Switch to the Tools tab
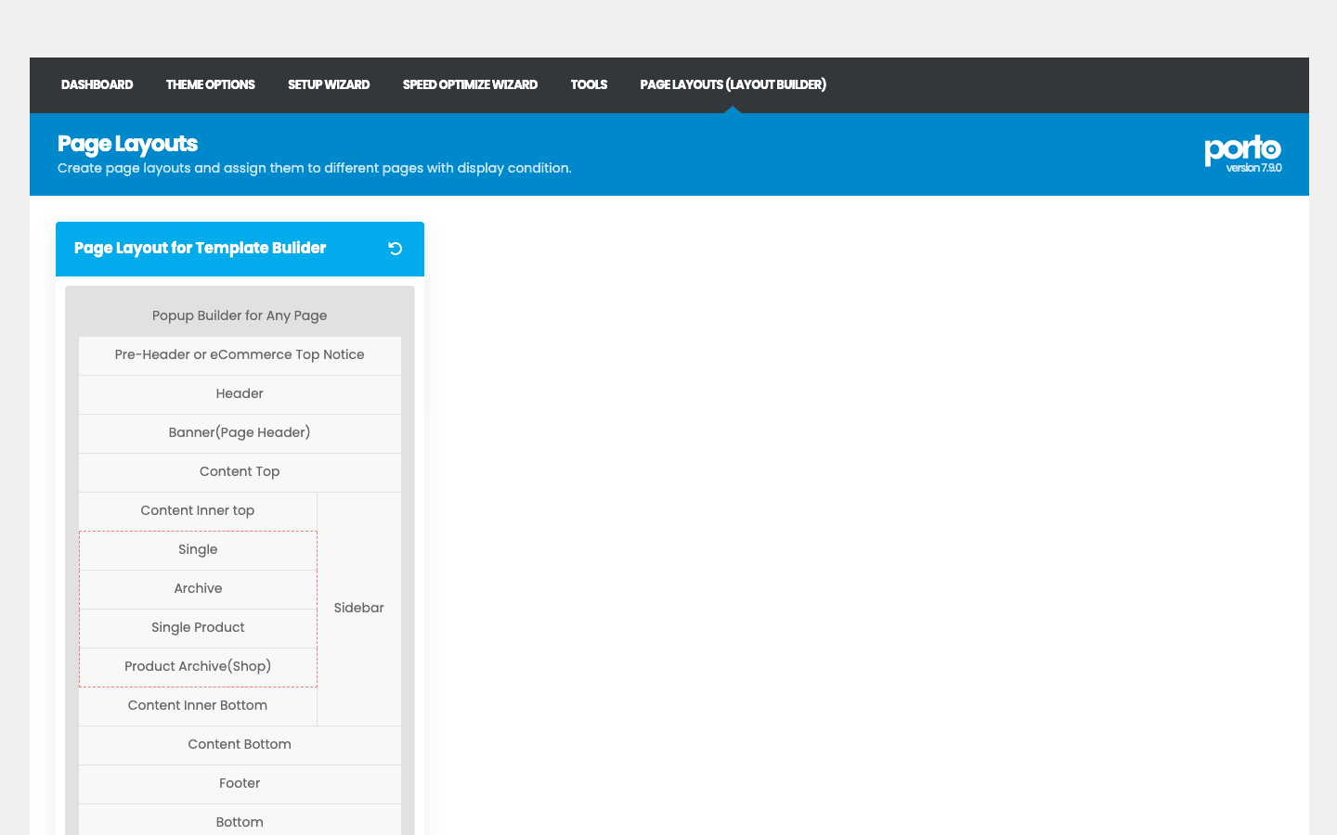This screenshot has height=835, width=1337. 589,84
